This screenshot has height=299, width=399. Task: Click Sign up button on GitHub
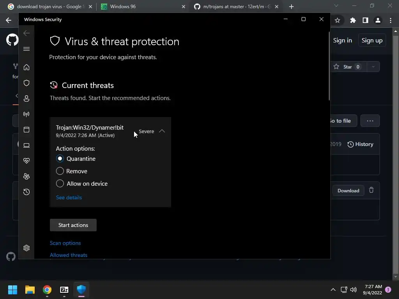pyautogui.click(x=372, y=40)
